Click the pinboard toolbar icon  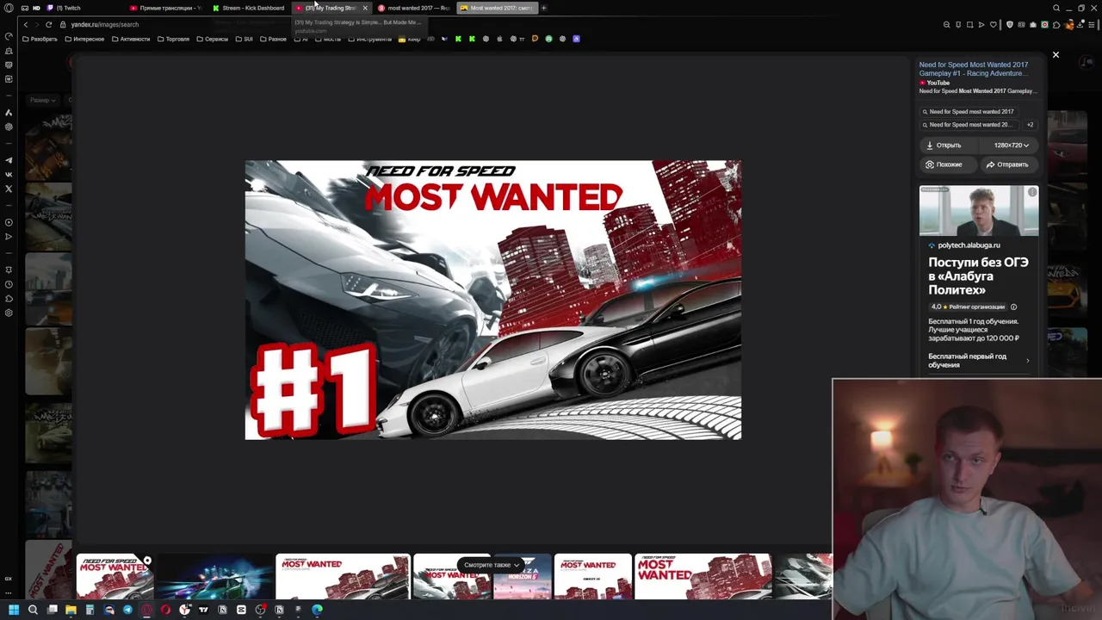tap(958, 24)
